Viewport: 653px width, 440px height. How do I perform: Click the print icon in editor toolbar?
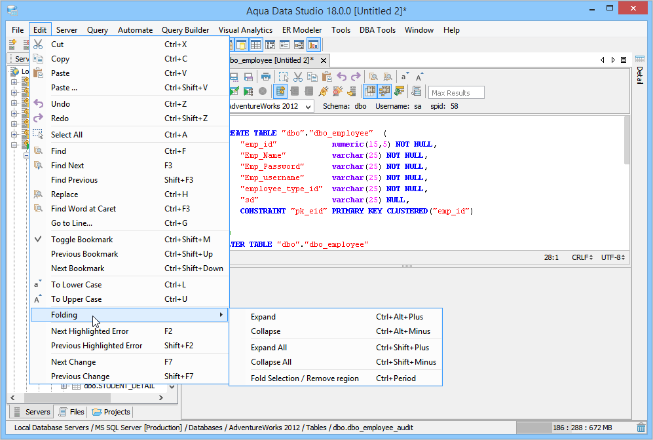tap(267, 77)
